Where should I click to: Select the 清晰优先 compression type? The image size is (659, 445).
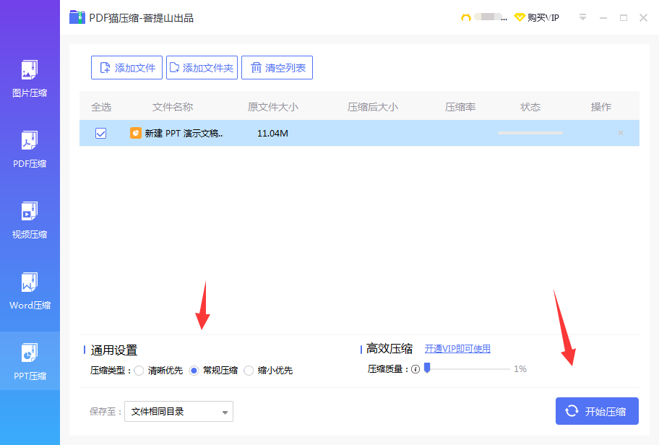139,371
